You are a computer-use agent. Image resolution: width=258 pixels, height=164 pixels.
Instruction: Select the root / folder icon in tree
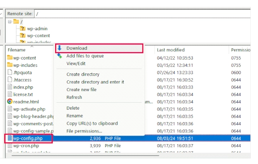coord(16,22)
